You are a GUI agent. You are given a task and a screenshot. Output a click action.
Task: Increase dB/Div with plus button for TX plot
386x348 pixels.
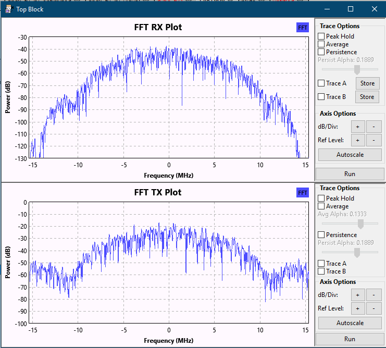[358, 295]
